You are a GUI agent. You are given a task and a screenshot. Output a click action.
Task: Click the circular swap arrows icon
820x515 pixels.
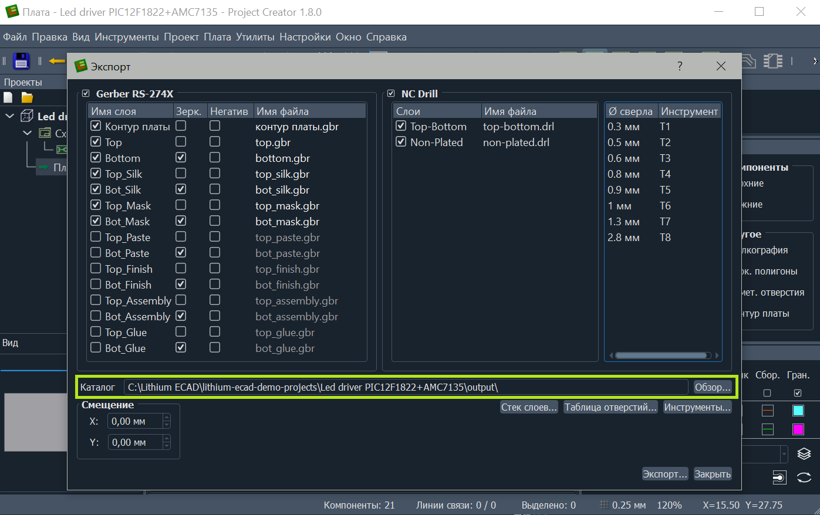804,477
